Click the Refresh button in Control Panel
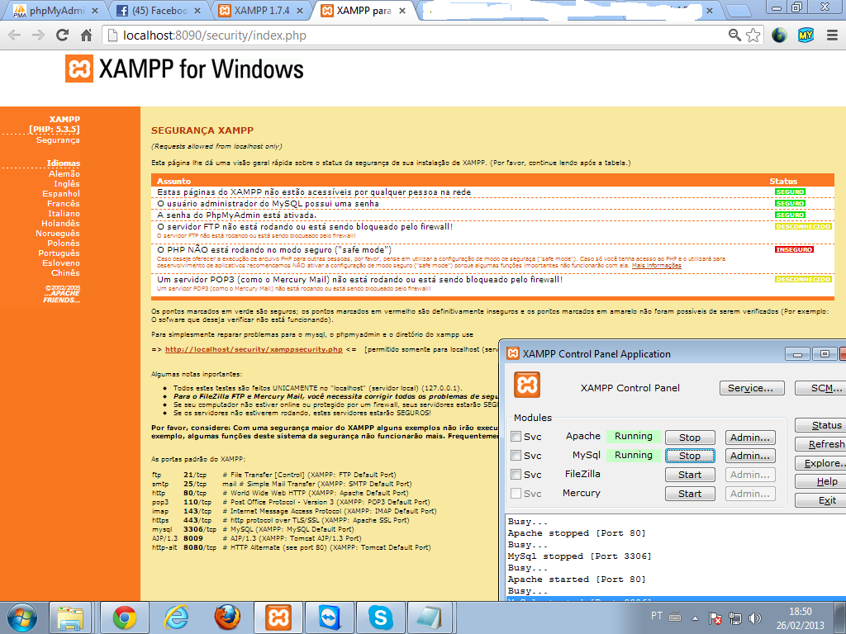The height and width of the screenshot is (634, 846). (821, 444)
